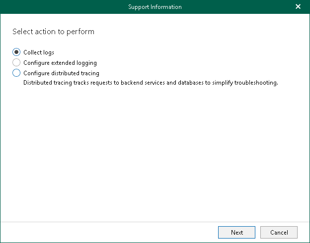The height and width of the screenshot is (243, 310).
Task: Click the 'Configure extended logging' label text
Action: 60,63
